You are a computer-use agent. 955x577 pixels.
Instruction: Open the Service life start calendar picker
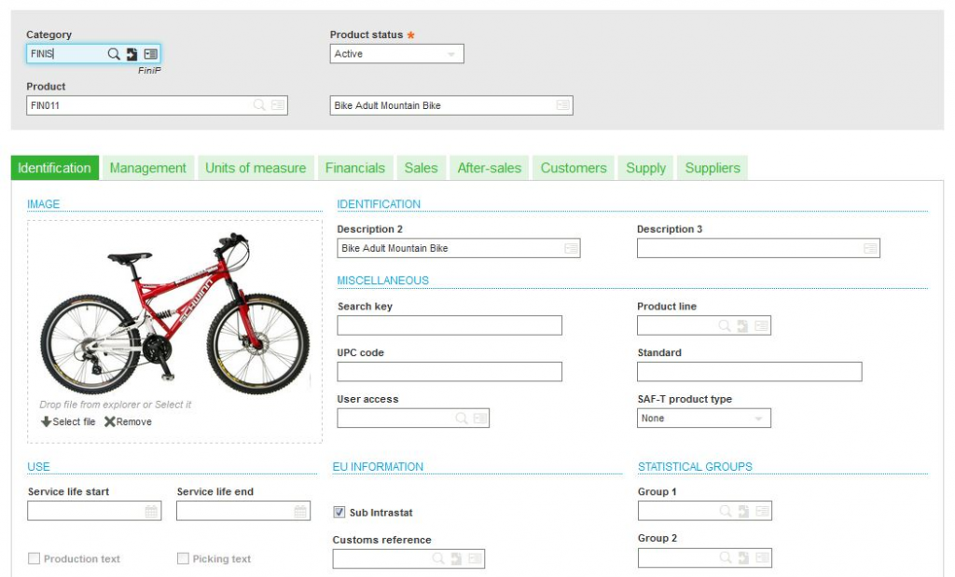click(x=151, y=512)
